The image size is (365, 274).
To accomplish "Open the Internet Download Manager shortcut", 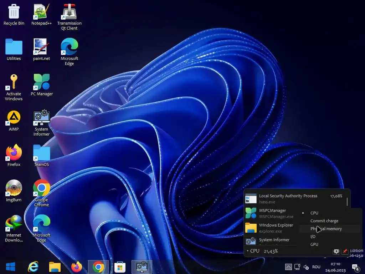I will pyautogui.click(x=14, y=229).
